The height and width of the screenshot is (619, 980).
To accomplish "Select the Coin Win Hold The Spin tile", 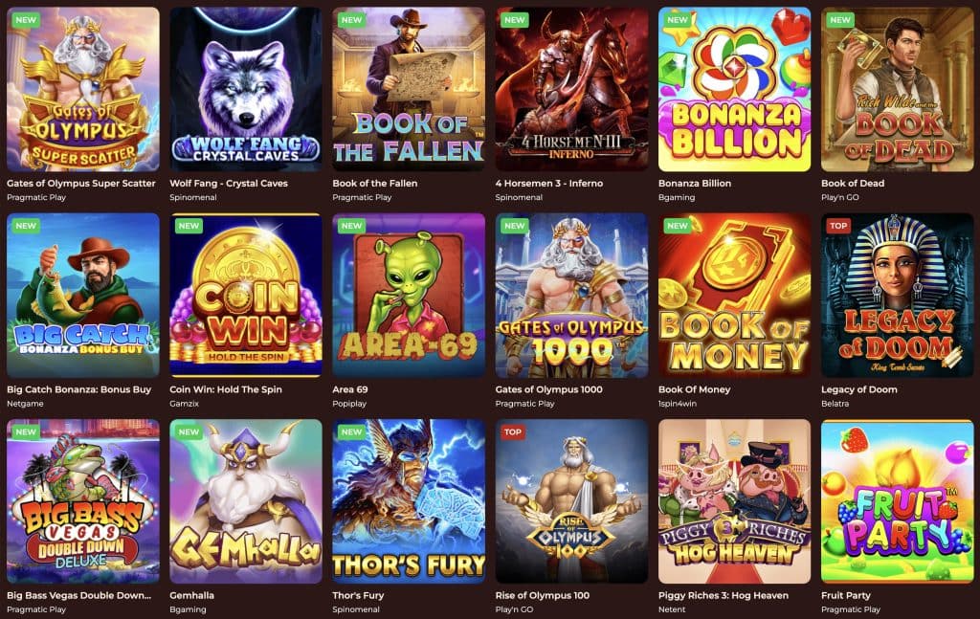I will (x=246, y=296).
